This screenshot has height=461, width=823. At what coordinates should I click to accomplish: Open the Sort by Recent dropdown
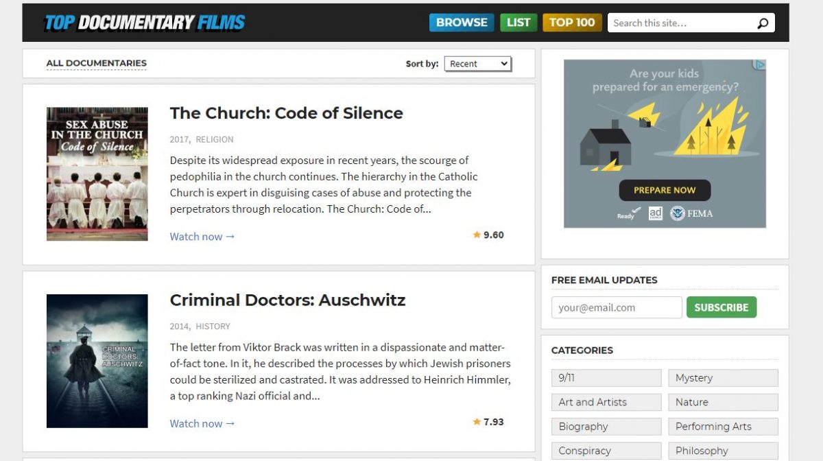click(x=478, y=64)
